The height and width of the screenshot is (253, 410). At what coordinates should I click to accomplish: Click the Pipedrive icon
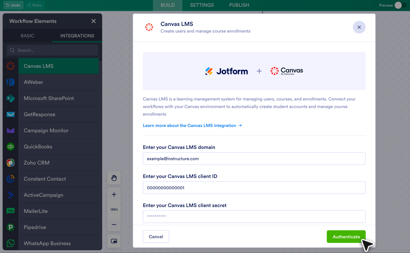10,227
